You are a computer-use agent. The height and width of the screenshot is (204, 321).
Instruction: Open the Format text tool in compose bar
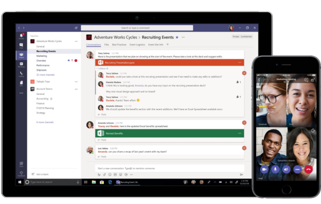pos(99,174)
